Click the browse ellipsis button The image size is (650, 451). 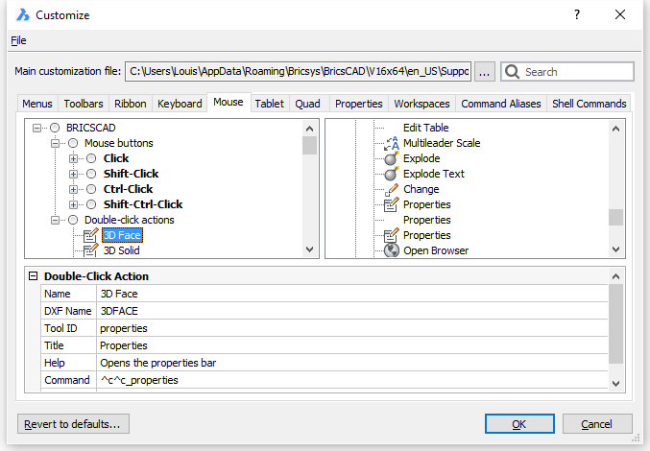point(484,72)
